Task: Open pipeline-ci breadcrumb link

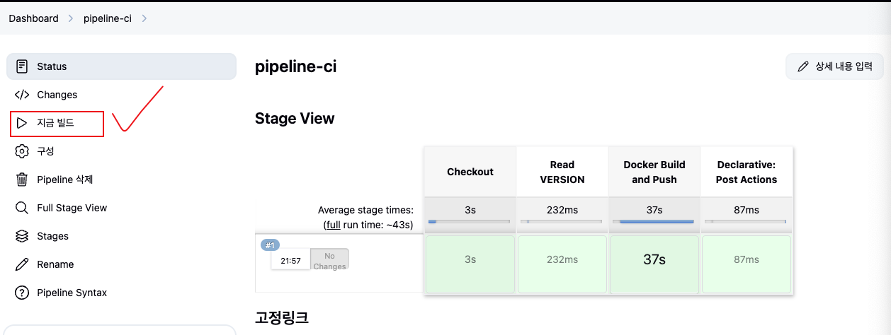Action: click(108, 18)
